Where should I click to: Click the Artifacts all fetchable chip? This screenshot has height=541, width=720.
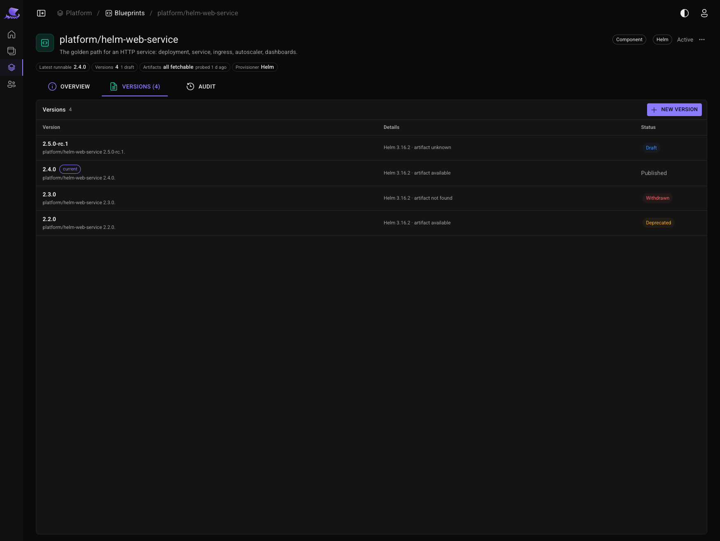pos(185,67)
